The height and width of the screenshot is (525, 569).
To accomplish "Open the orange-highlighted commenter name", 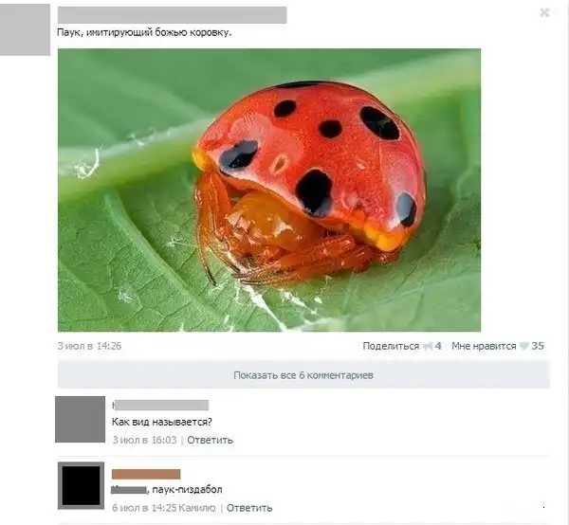I will tap(146, 474).
